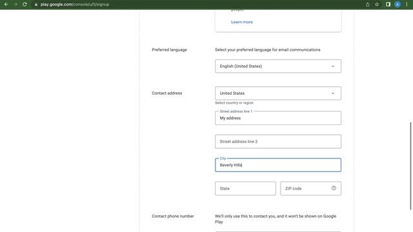Screen dimensions: 413x232
Task: Open the United States country dropdown
Action: click(x=278, y=93)
